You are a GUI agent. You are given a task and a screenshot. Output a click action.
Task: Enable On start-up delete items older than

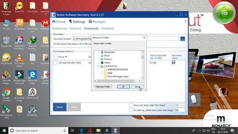[131, 110]
